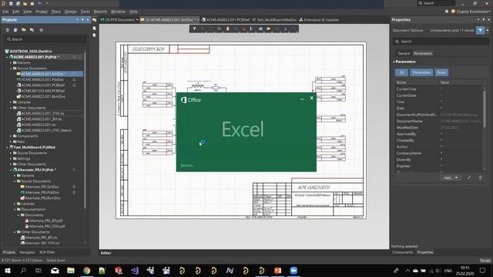Collapse the Other Documents folder under ACME project
The width and height of the screenshot is (493, 277).
(11, 108)
